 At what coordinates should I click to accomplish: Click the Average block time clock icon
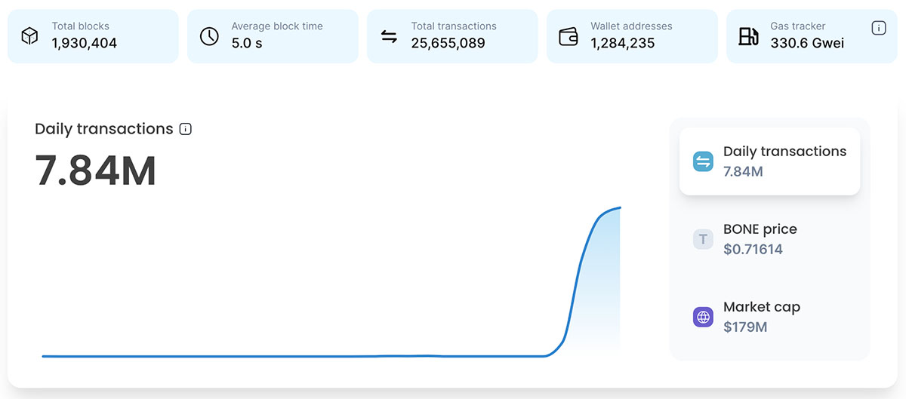209,36
